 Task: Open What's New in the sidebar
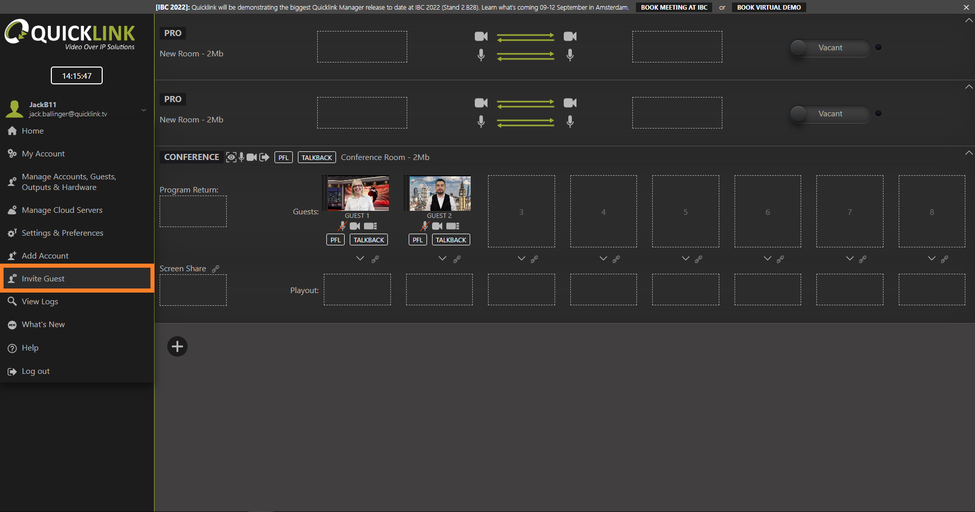77,325
